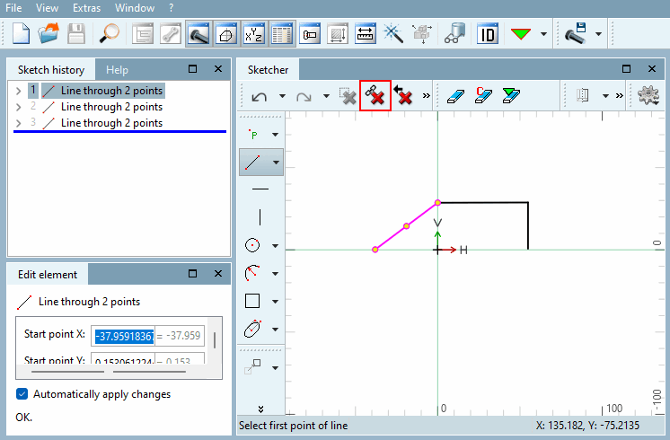Expand the circle tool options arrow
The width and height of the screenshot is (670, 440).
pos(276,246)
